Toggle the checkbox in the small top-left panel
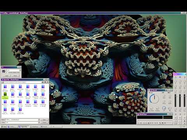 coord(7,72)
